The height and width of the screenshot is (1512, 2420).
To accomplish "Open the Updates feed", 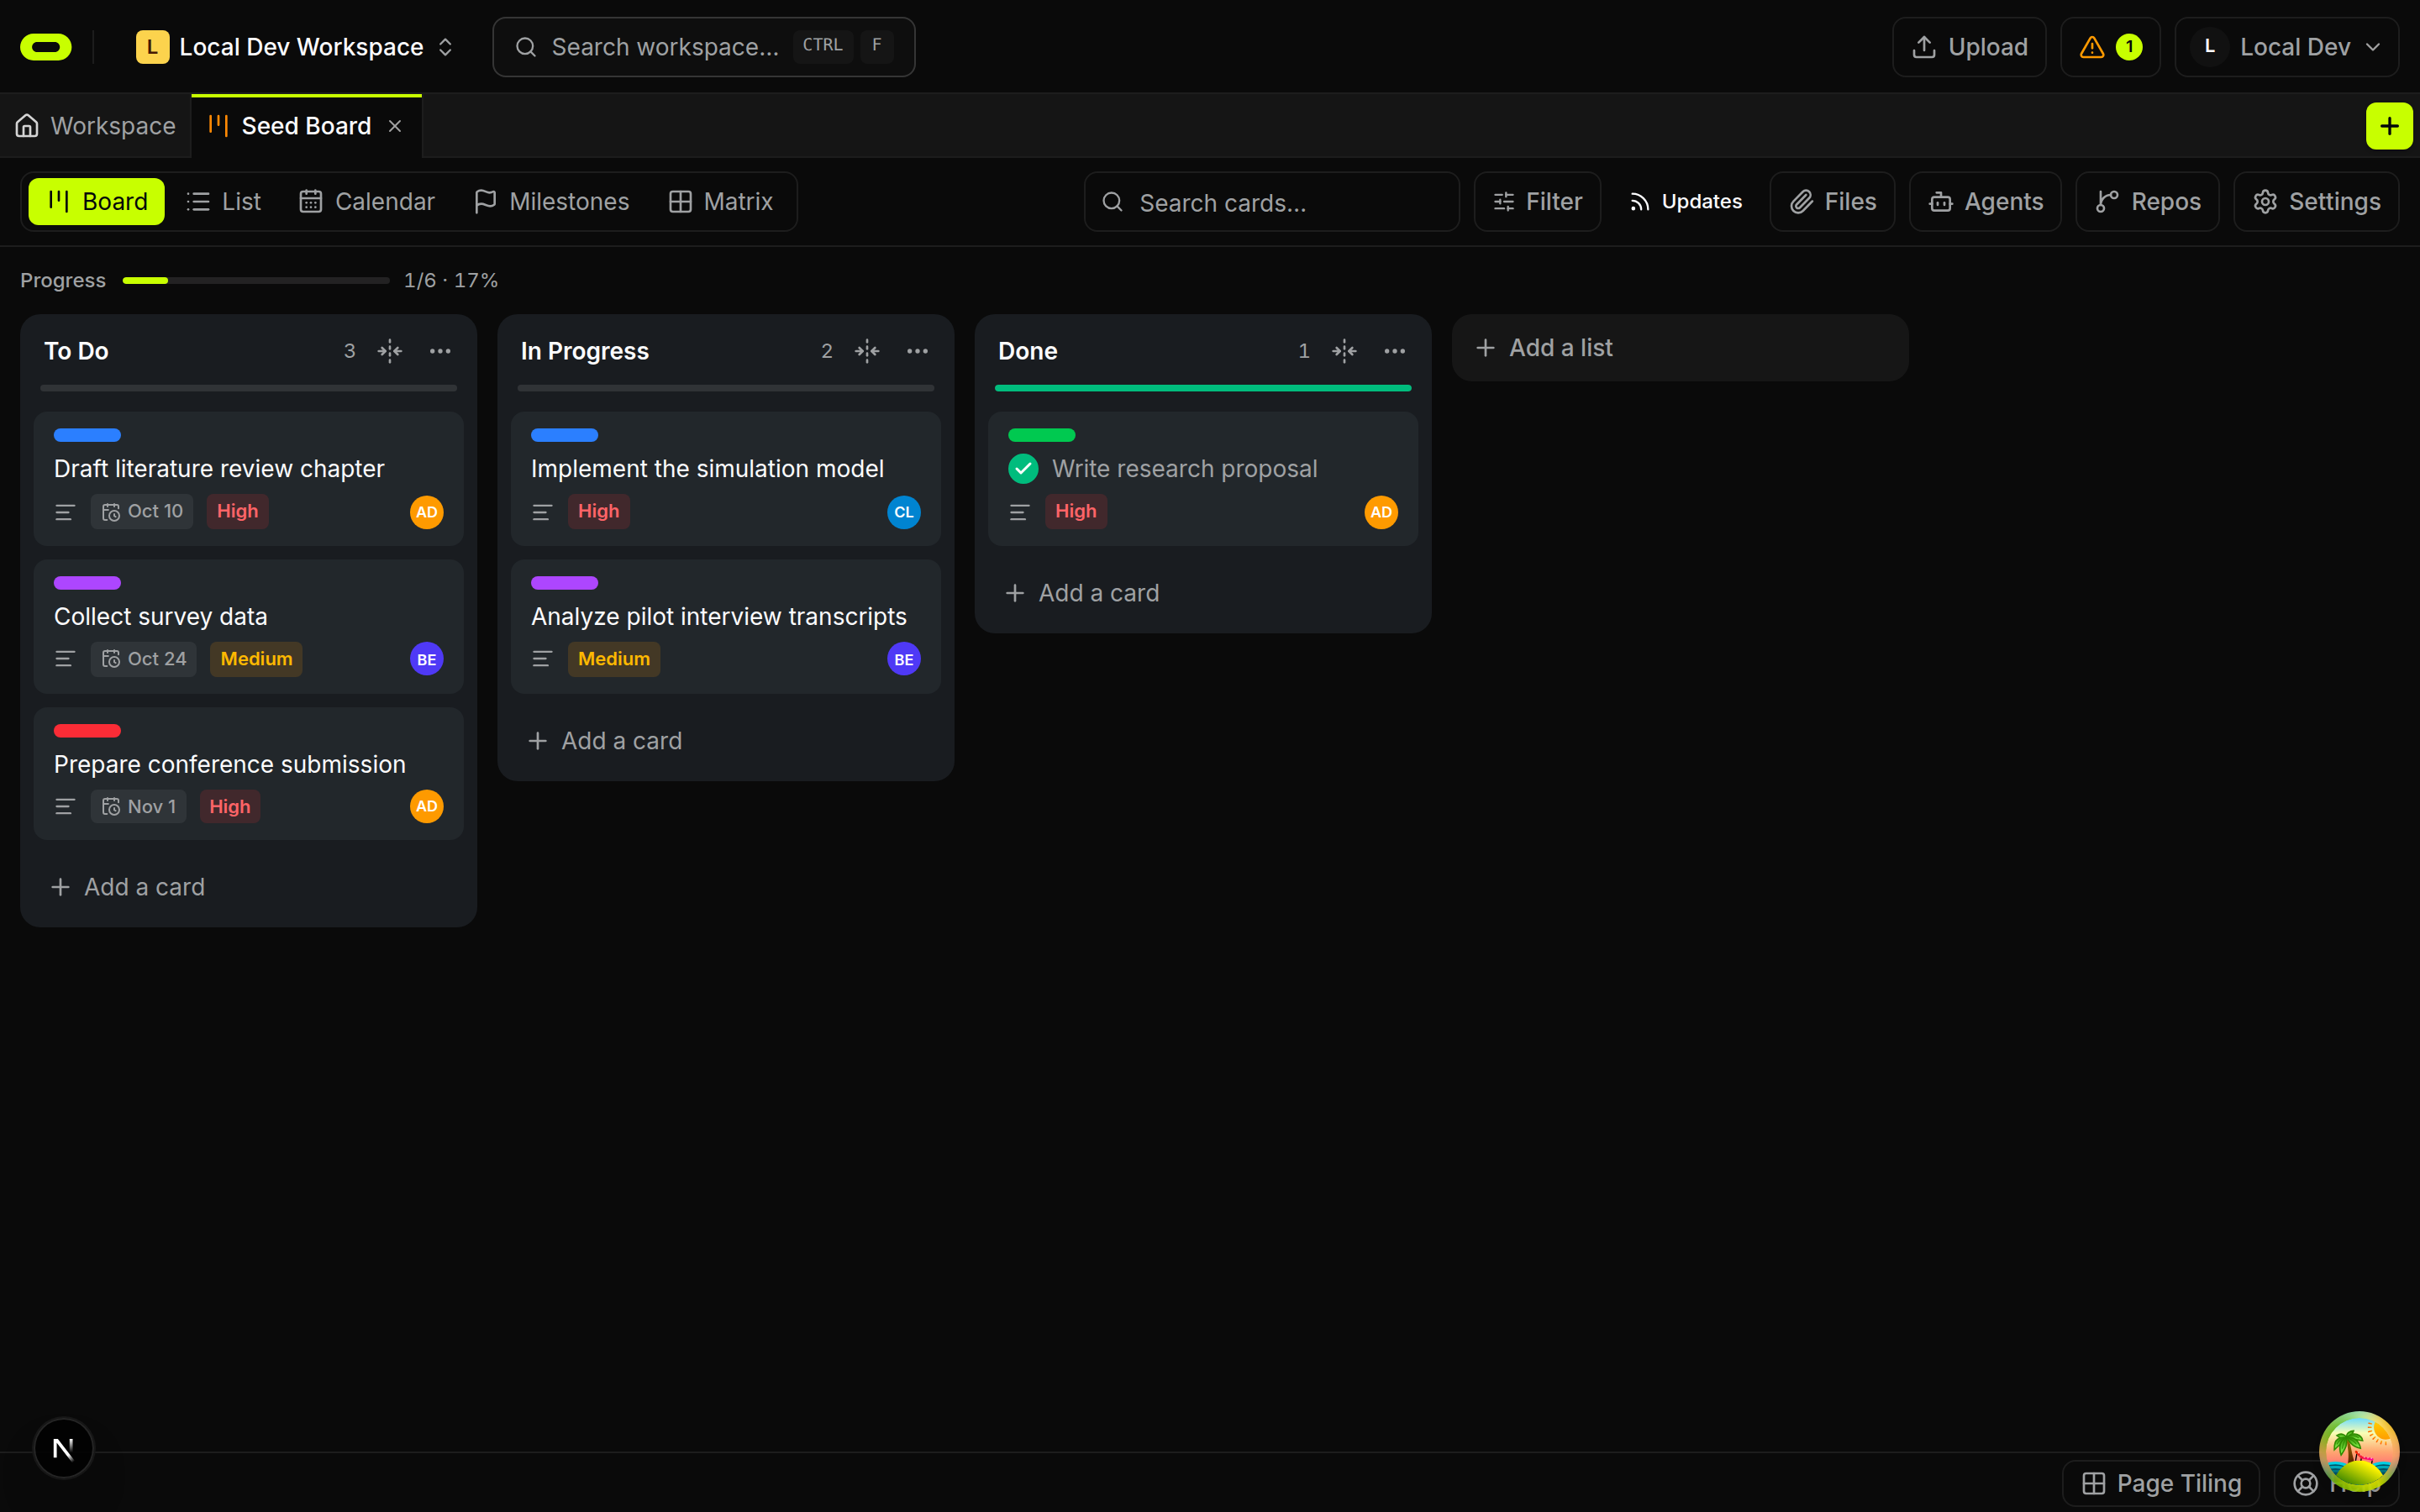I will pos(1685,202).
